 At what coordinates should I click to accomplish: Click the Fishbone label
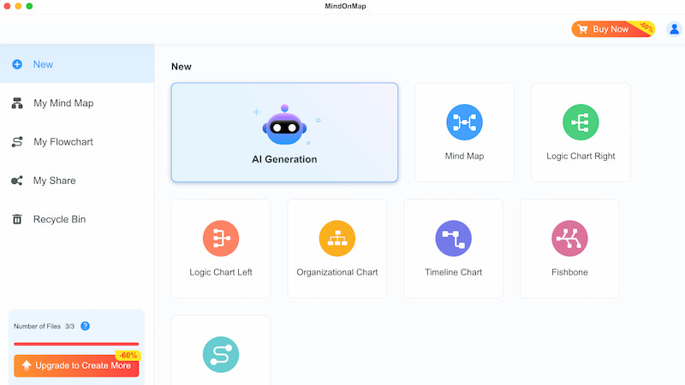click(569, 272)
